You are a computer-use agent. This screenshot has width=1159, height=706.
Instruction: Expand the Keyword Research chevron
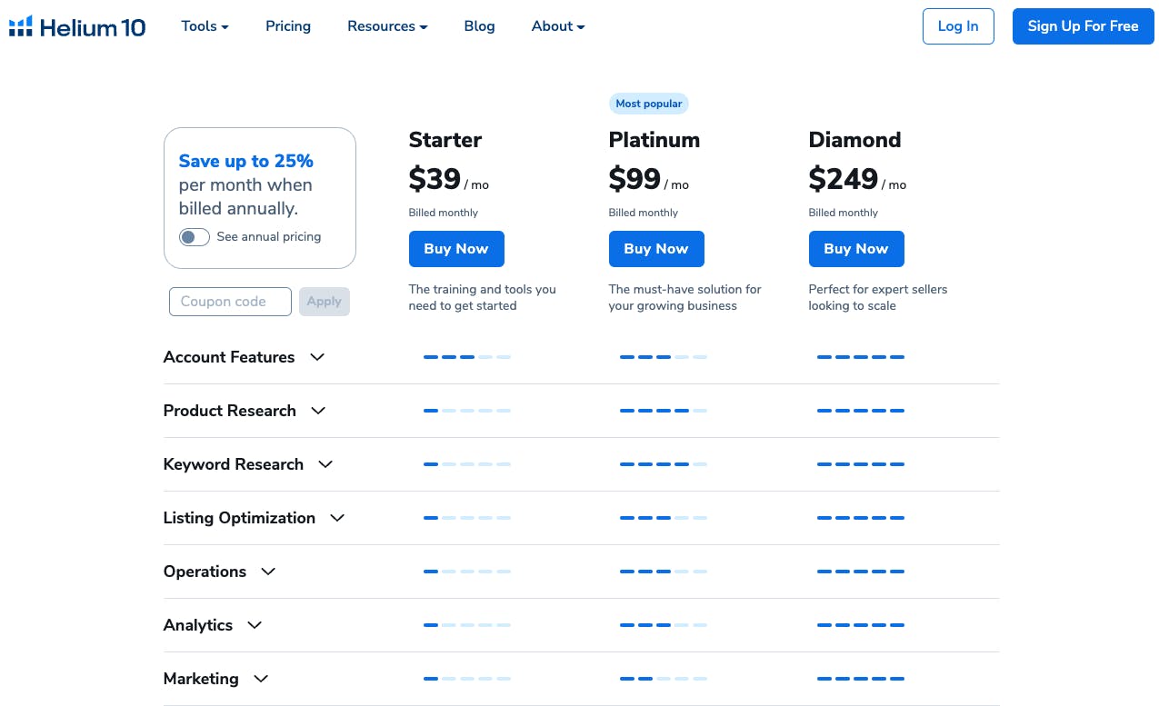pyautogui.click(x=325, y=464)
